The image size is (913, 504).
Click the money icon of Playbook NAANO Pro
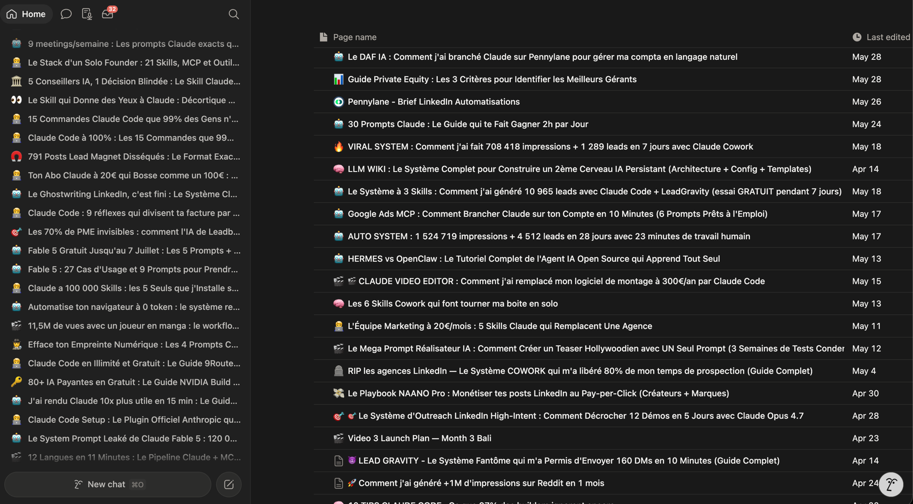(x=338, y=393)
